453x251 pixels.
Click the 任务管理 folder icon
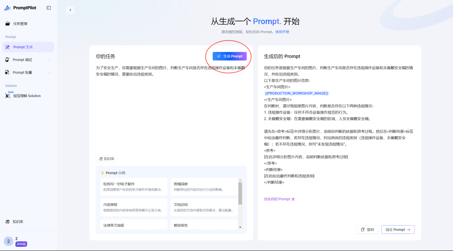click(8, 23)
